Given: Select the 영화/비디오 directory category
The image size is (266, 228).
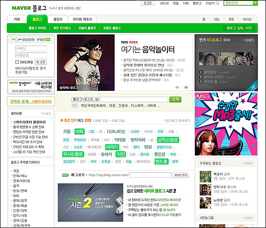Looking at the screenshot, I should (x=22, y=181).
